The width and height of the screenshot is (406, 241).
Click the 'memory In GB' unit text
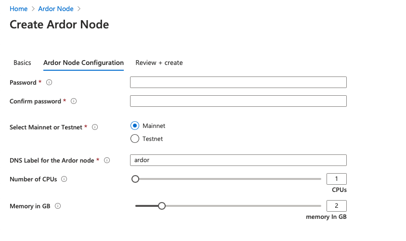pos(326,216)
